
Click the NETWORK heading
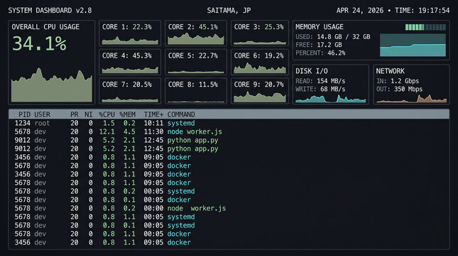coord(391,71)
